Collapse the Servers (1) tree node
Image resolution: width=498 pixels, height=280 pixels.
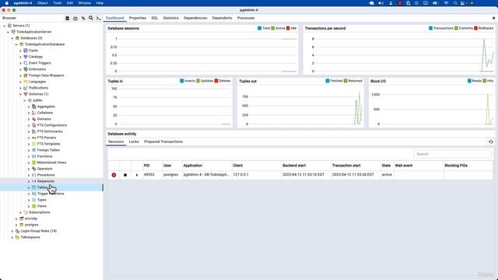point(5,26)
